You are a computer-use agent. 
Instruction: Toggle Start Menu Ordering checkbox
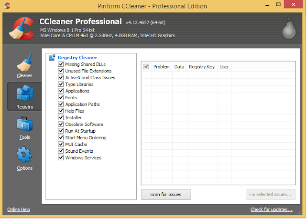[61, 137]
